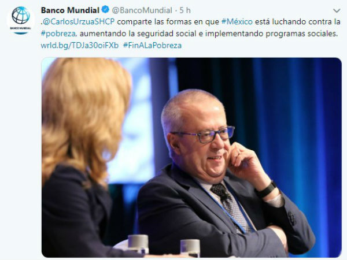Image resolution: width=347 pixels, height=260 pixels.
Task: Open the @CarlosUrzuaSHCP mention
Action: coord(79,22)
